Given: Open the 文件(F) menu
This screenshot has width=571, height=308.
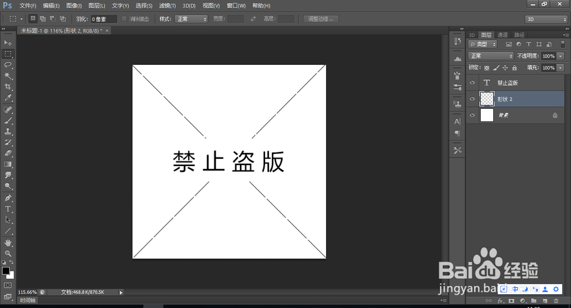Looking at the screenshot, I should point(28,6).
